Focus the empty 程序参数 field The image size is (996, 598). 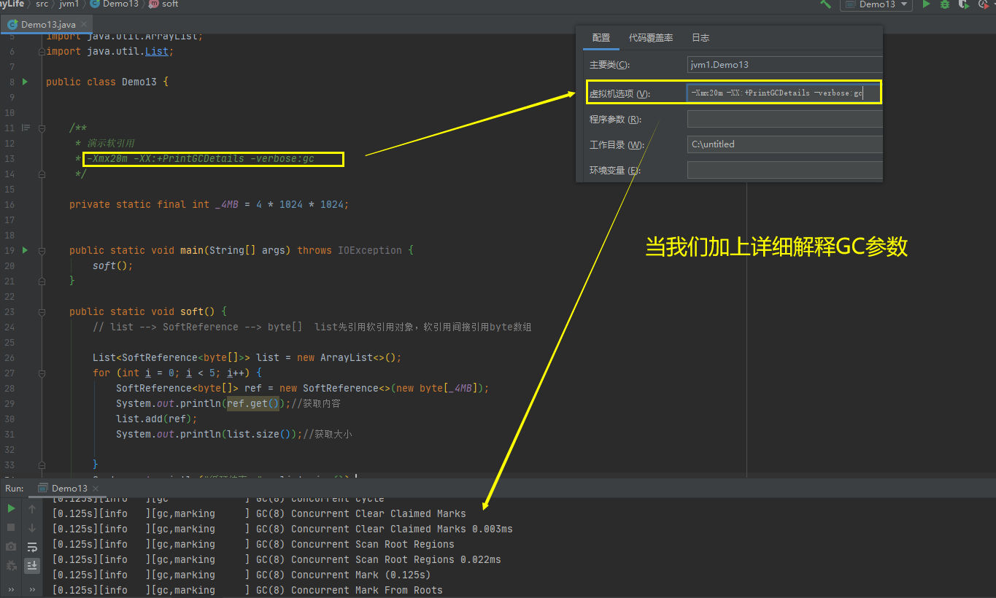[x=785, y=119]
